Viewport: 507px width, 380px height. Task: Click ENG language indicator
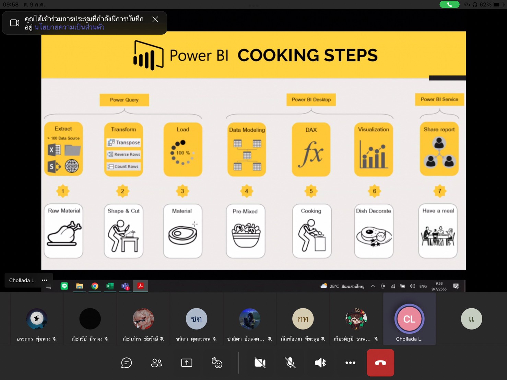coord(423,286)
